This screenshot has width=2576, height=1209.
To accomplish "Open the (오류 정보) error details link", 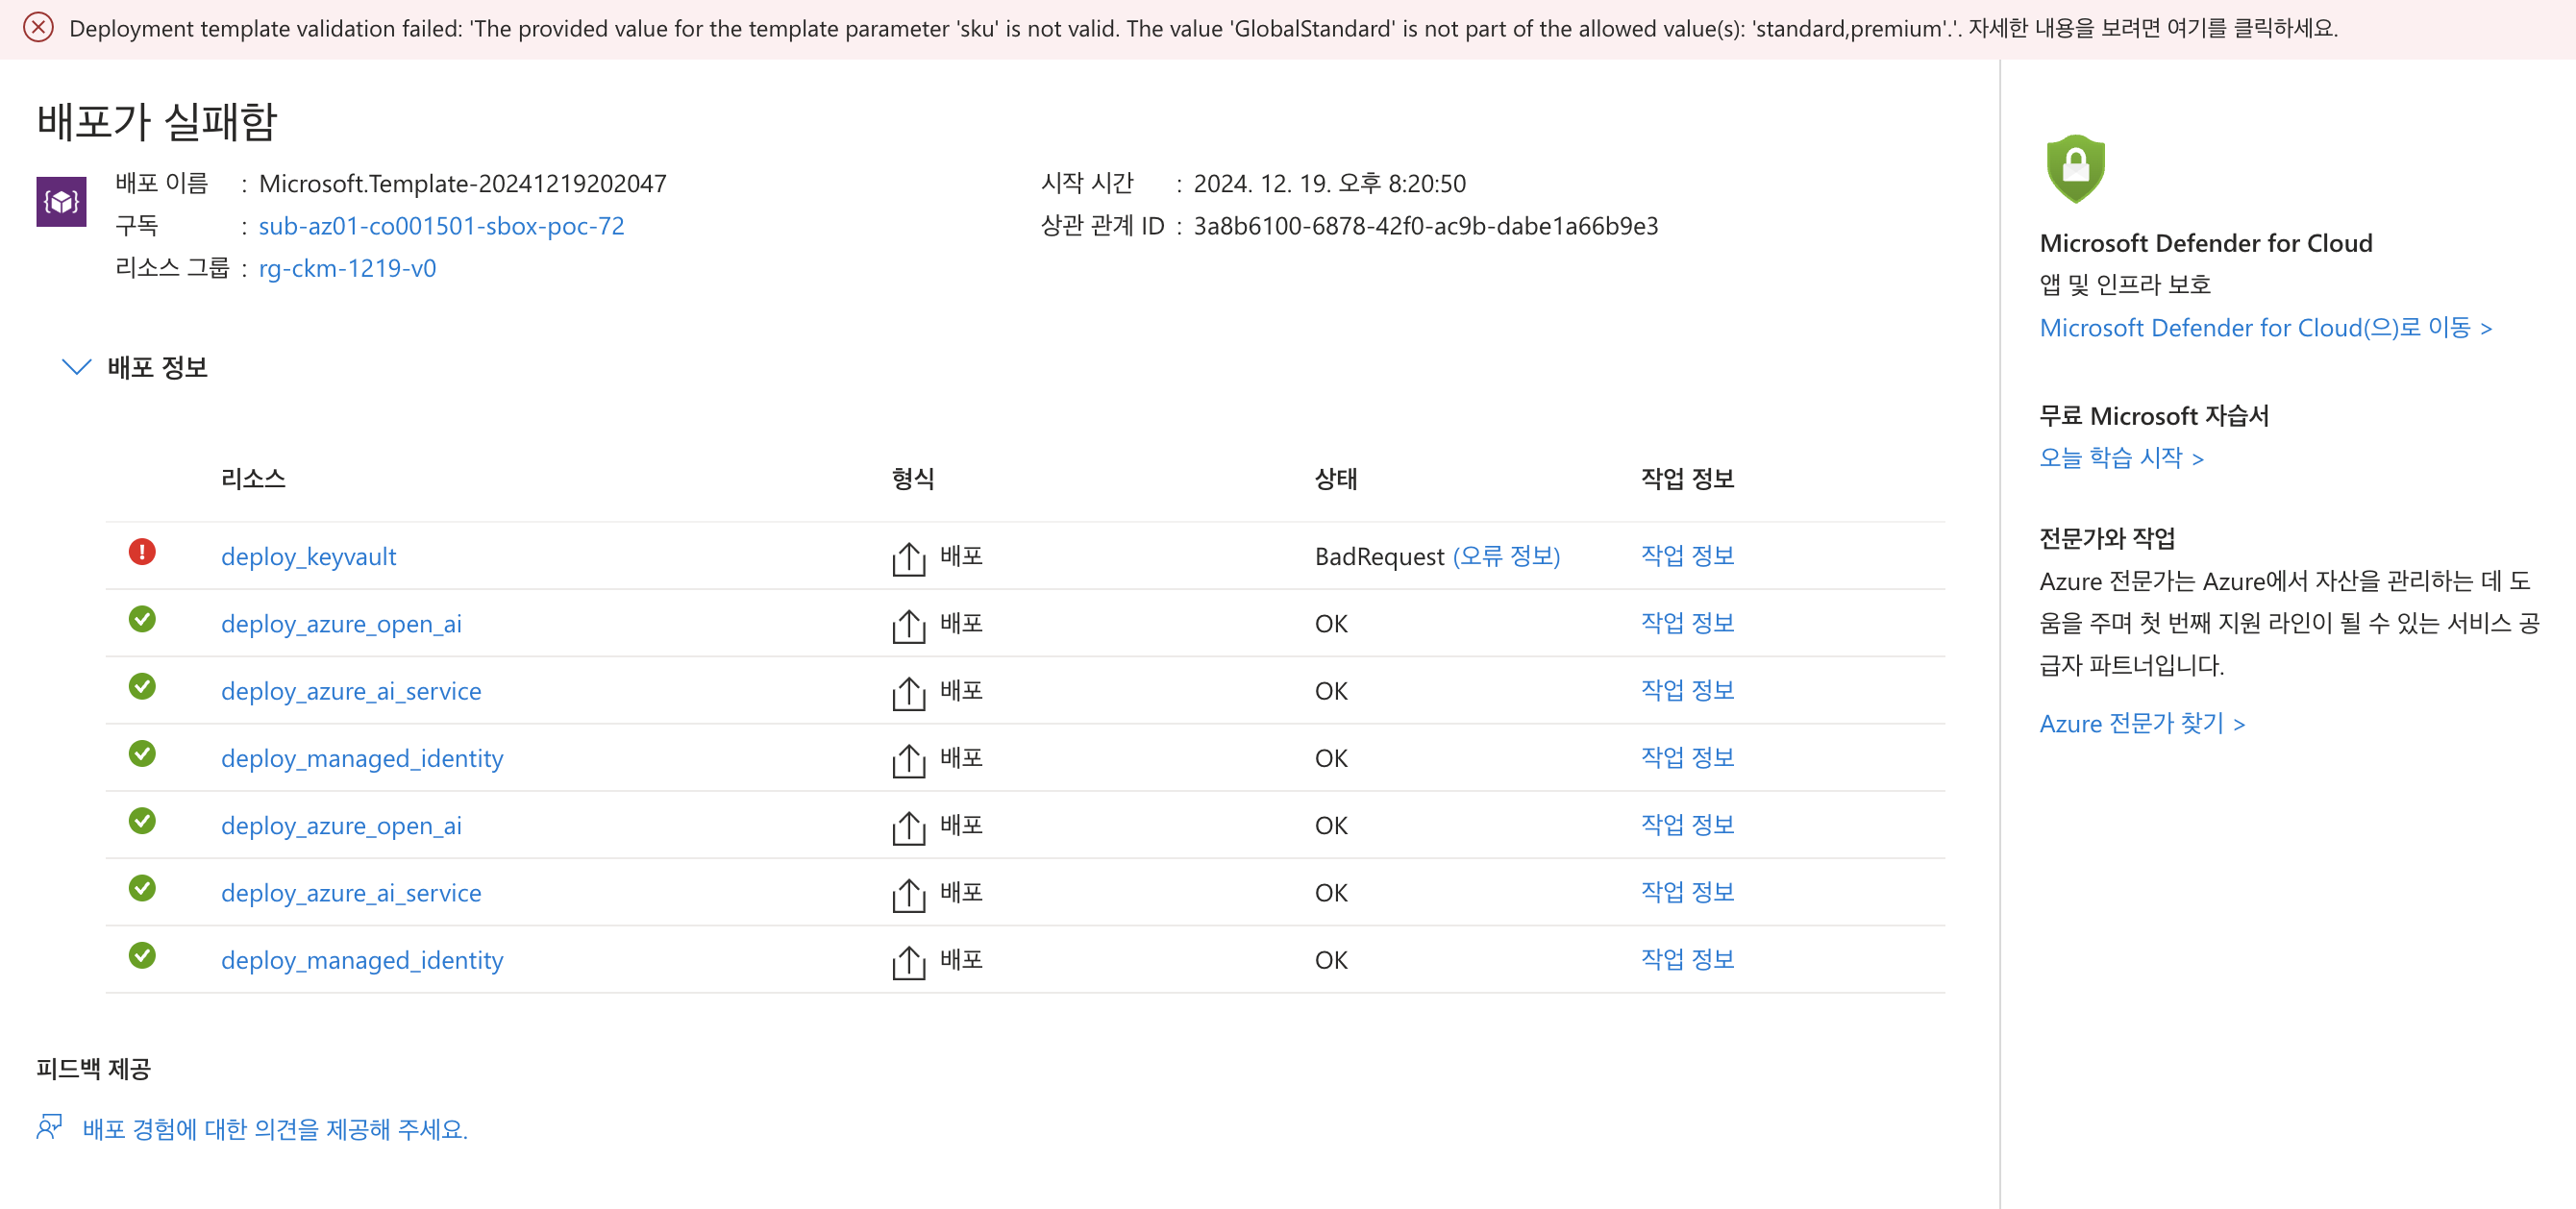I will 1506,555.
